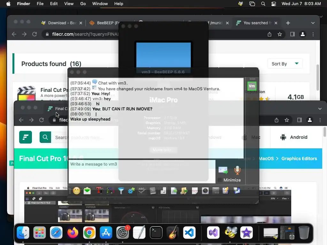Image resolution: width=327 pixels, height=245 pixels.
Task: Open the Final Cut Pro search result
Action: (x=54, y=90)
